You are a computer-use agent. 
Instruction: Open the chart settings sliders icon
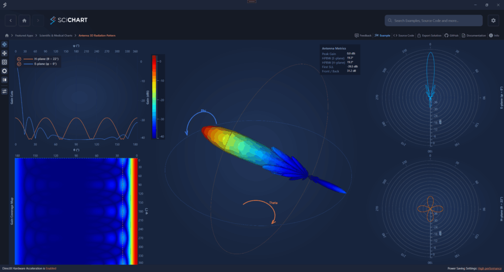pos(4,91)
